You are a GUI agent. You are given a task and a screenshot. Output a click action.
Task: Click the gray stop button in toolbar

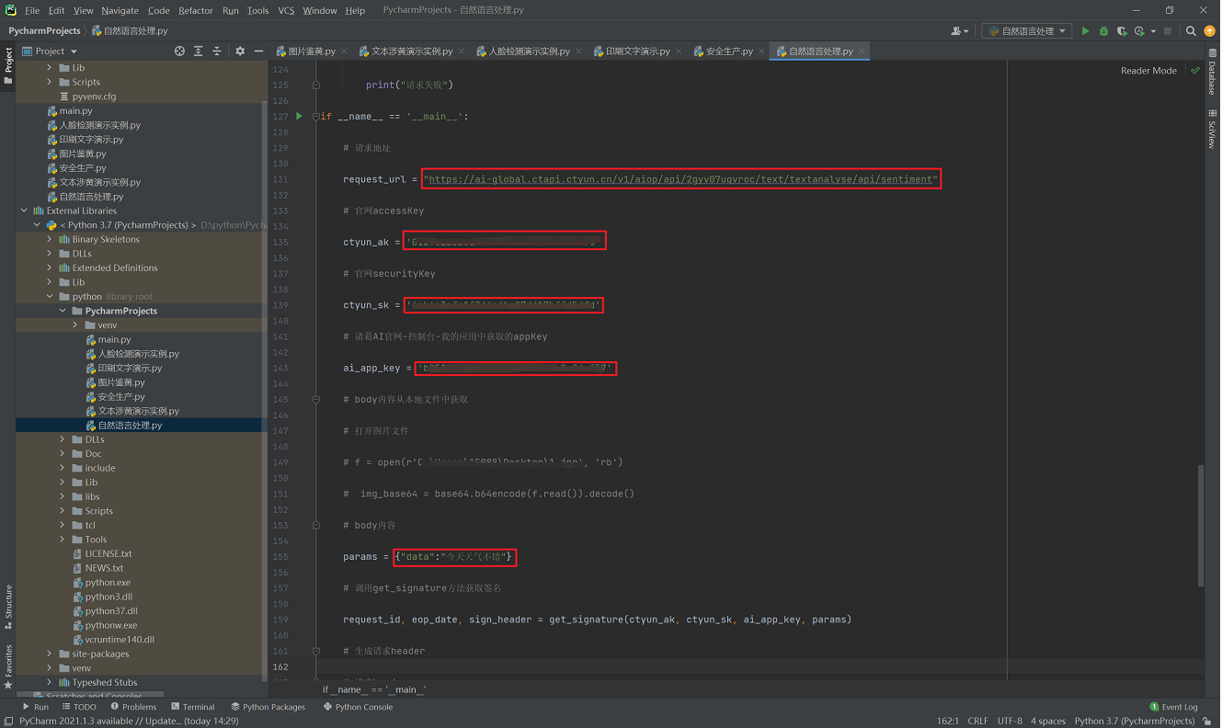(1168, 31)
